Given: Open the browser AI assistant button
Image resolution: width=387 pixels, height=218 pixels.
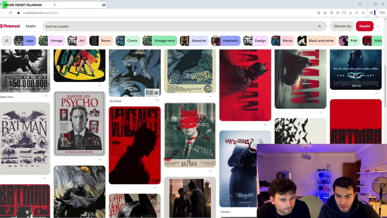Looking at the screenshot, I should 382,13.
